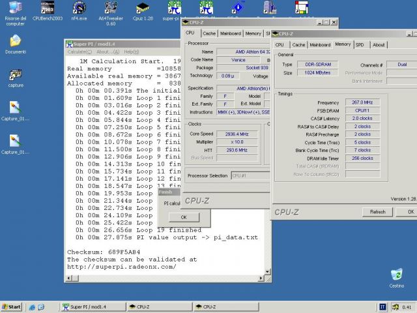The height and width of the screenshot is (313, 417).
Task: Click the second quick launch icon
Action: (41, 307)
